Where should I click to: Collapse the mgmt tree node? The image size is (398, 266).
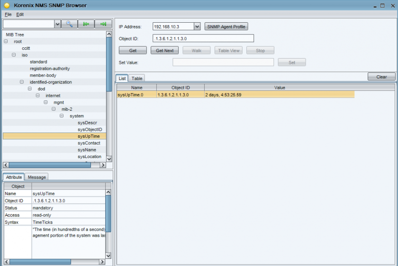[x=45, y=102]
